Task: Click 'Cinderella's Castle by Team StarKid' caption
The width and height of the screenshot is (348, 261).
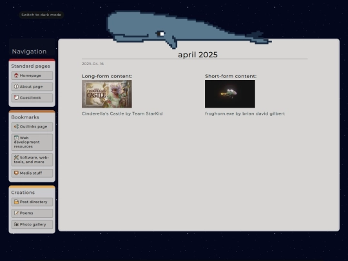Action: 122,113
